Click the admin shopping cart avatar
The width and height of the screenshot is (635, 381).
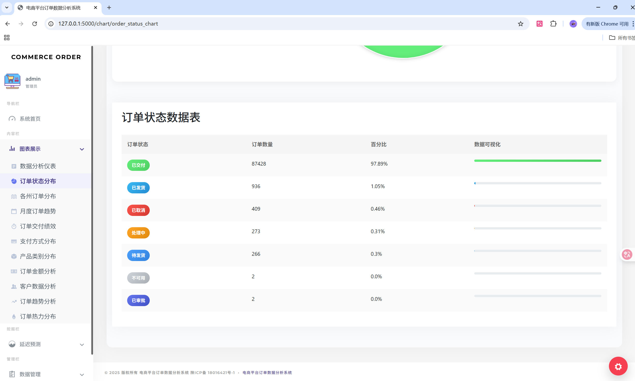coord(12,81)
